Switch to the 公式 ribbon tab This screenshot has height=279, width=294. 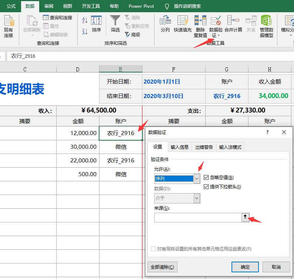click(11, 6)
